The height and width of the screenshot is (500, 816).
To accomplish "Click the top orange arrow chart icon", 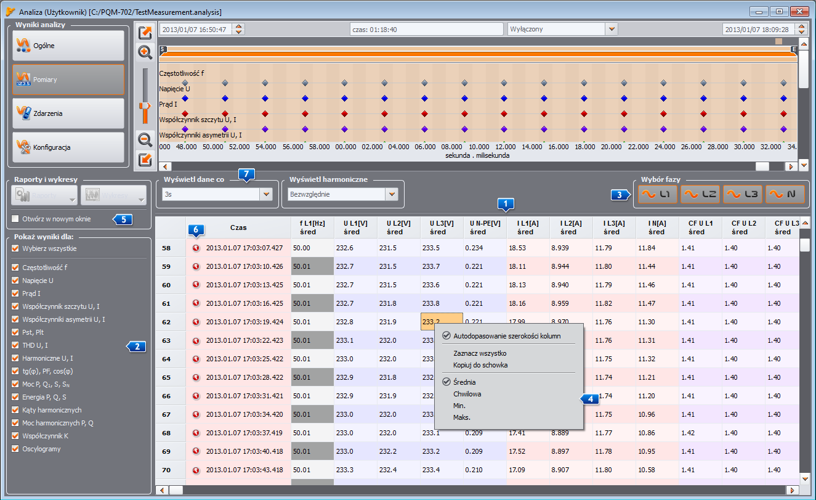I will [x=145, y=33].
